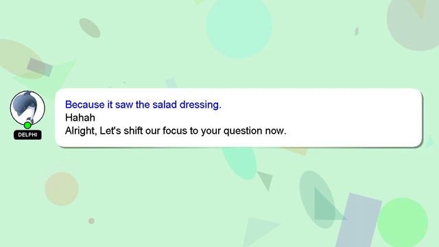Viewport: 439px width, 247px height.
Task: Click the green online status dot
Action: pyautogui.click(x=27, y=125)
